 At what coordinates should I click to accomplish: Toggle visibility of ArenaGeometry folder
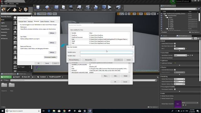coord(161,15)
